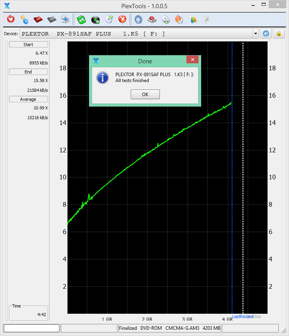The height and width of the screenshot is (336, 289).
Task: Maximize the PlexTools window
Action: coord(264,5)
